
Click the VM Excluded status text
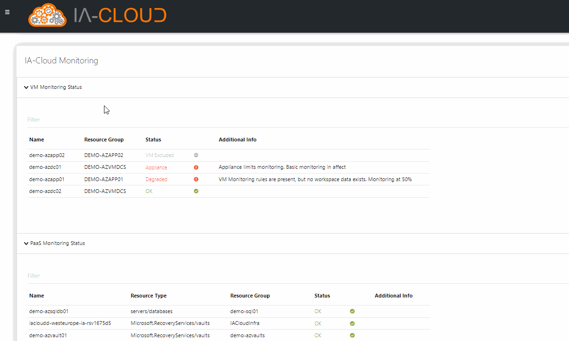(x=160, y=155)
